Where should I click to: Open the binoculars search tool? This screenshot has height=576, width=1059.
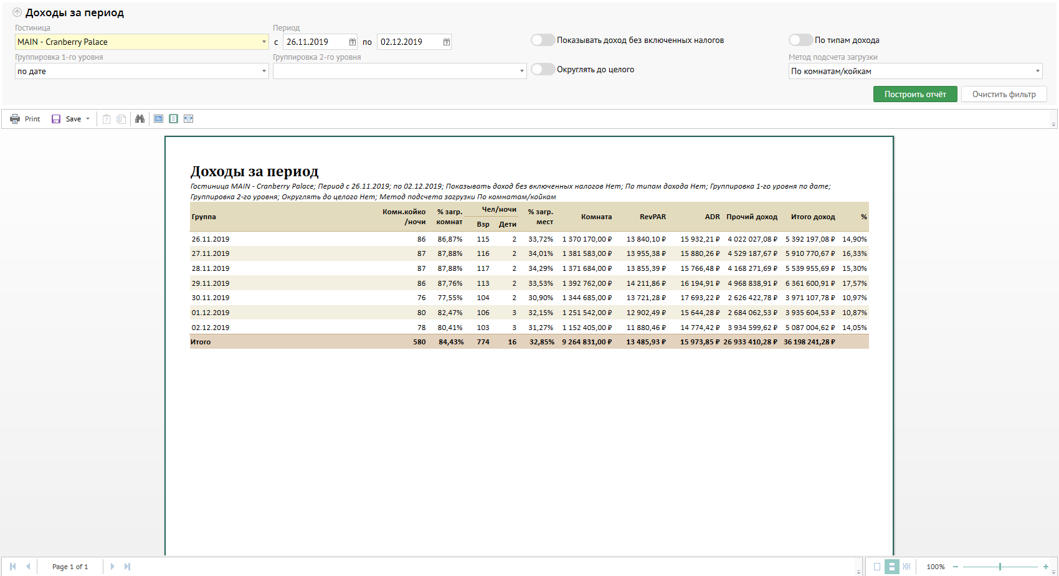(140, 119)
